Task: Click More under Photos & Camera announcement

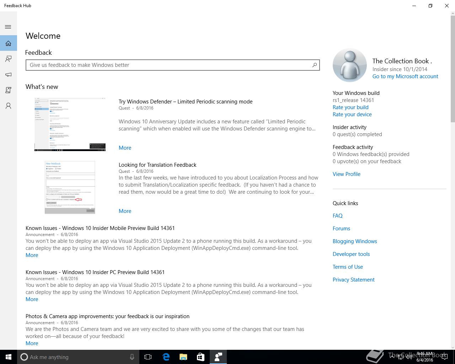Action: click(x=32, y=343)
